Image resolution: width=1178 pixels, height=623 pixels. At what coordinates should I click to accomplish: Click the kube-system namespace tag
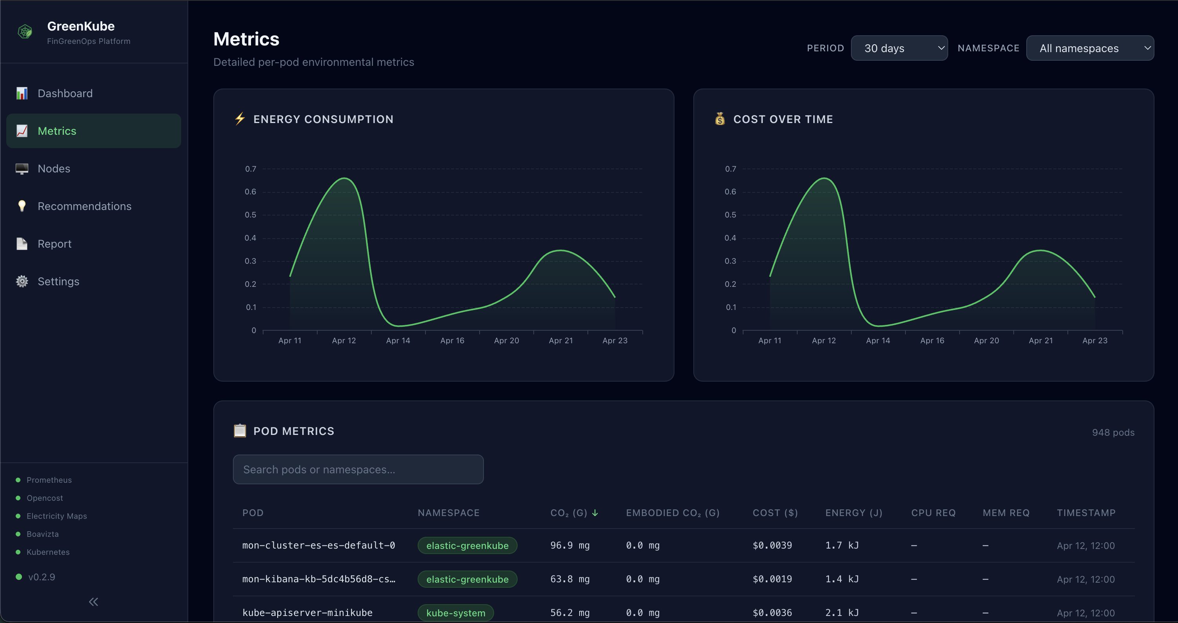455,612
